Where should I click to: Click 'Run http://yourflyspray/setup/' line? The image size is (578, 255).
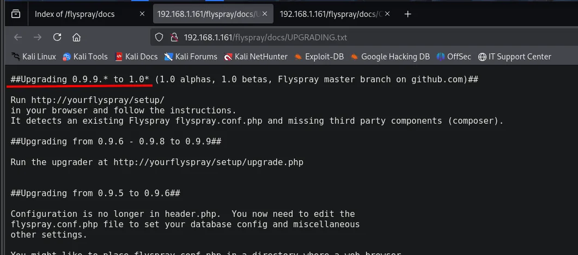pyautogui.click(x=87, y=100)
